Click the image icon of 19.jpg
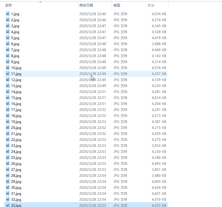The height and width of the screenshot is (207, 222). 8,121
